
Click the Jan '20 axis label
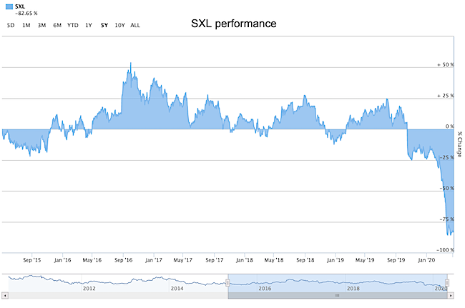426,260
